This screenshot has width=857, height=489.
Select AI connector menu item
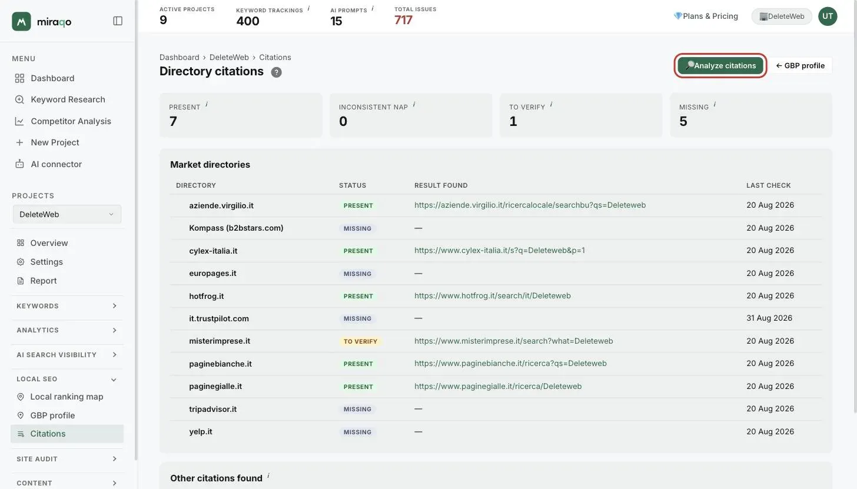click(57, 164)
